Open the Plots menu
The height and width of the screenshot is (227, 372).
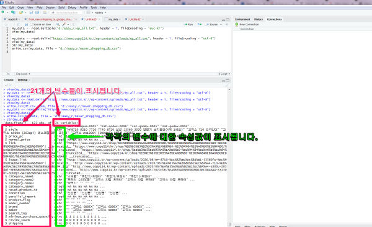40,7
